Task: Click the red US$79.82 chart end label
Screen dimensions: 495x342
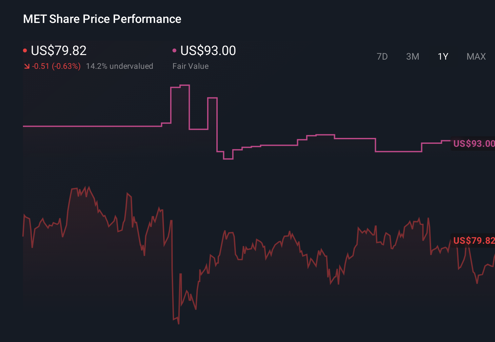Action: tap(474, 240)
